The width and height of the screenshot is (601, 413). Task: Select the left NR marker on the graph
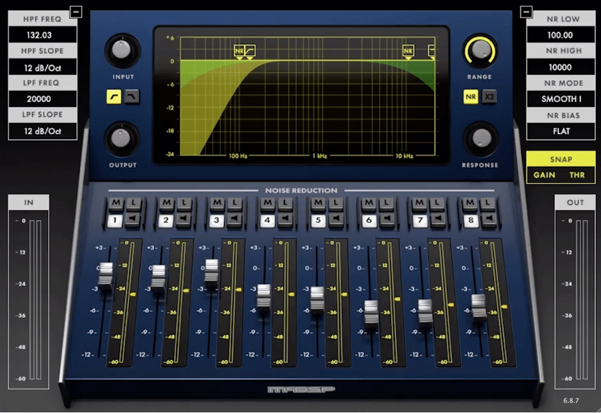[240, 50]
